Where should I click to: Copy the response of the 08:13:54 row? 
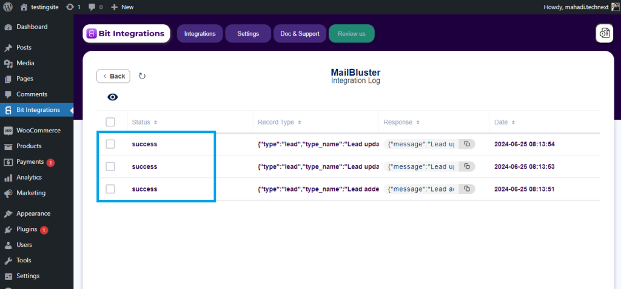click(x=467, y=144)
